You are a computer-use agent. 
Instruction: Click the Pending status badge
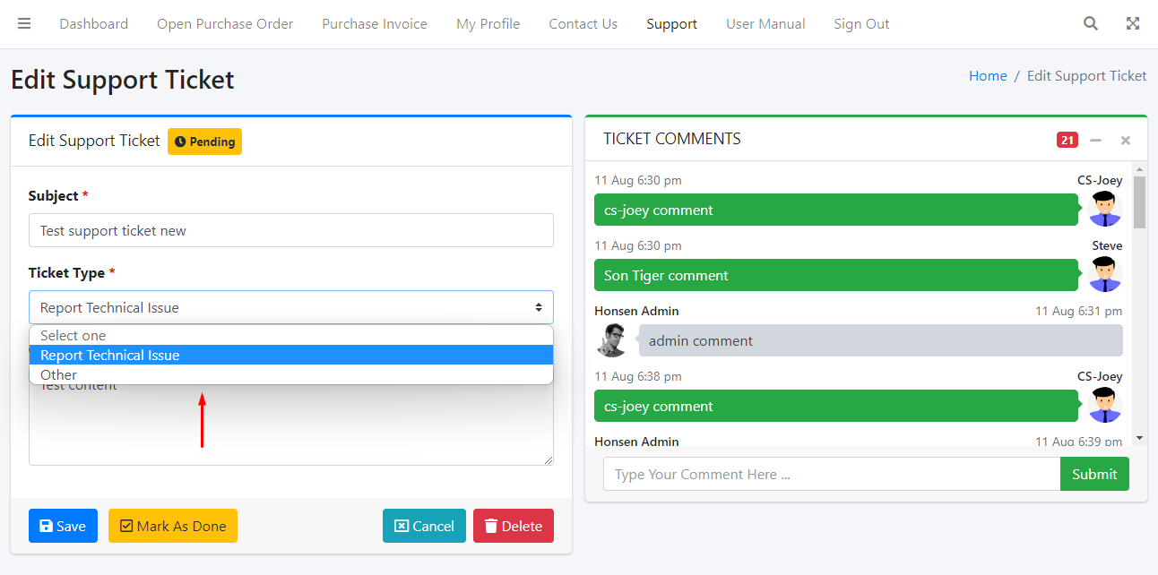(x=204, y=142)
